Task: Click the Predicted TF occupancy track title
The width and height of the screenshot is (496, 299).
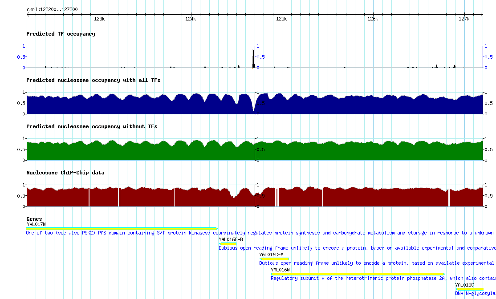Action: click(x=61, y=34)
